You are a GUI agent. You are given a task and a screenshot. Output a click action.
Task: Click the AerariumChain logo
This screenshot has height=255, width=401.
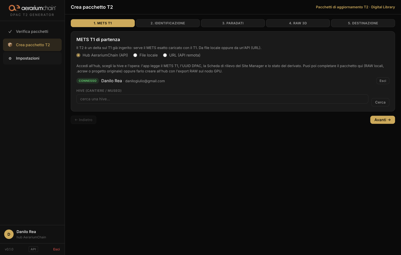point(32,8)
